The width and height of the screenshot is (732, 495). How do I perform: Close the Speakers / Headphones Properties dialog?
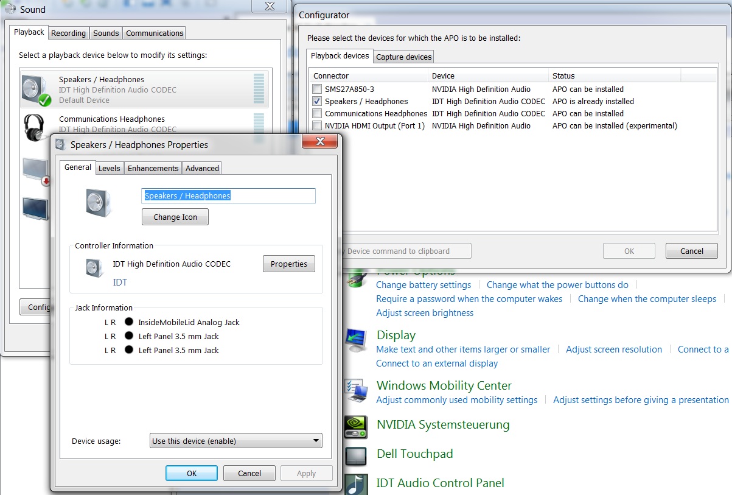[x=319, y=142]
